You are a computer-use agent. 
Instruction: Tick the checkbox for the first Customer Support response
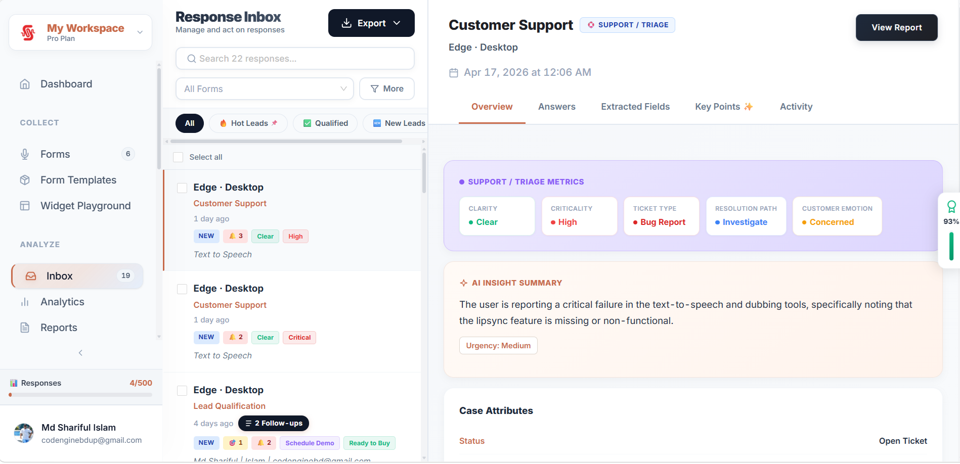coord(182,188)
